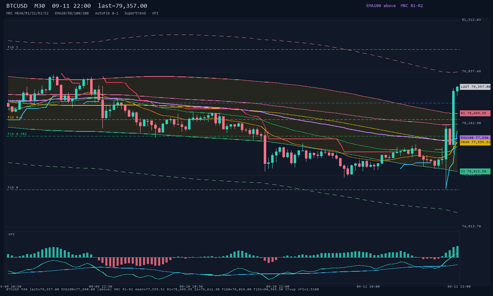Click "S1=76,611.50" in the bottom status line
The height and width of the screenshot is (296, 493).
[207, 289]
